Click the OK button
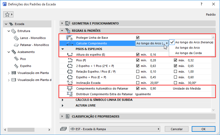The width and height of the screenshot is (220, 135). [x=204, y=129]
